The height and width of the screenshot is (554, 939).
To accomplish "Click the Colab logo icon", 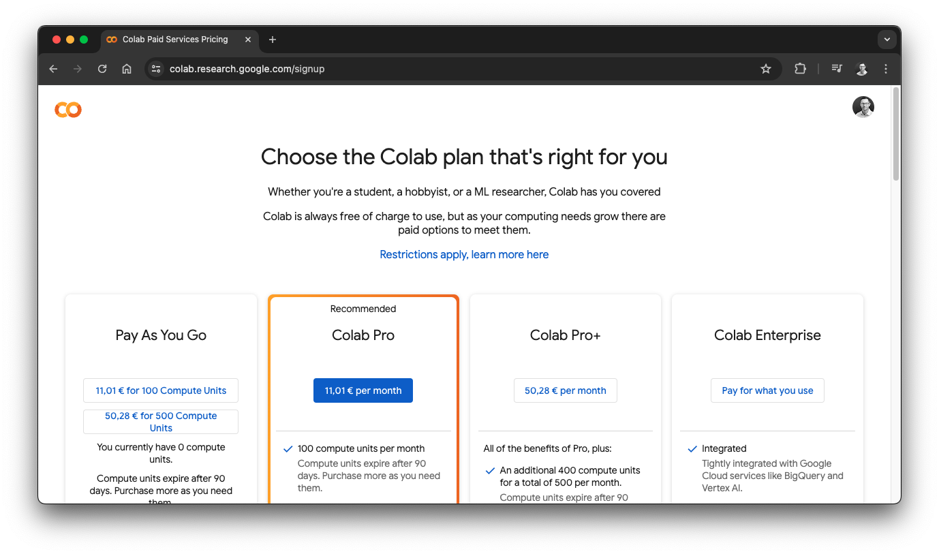I will point(68,109).
